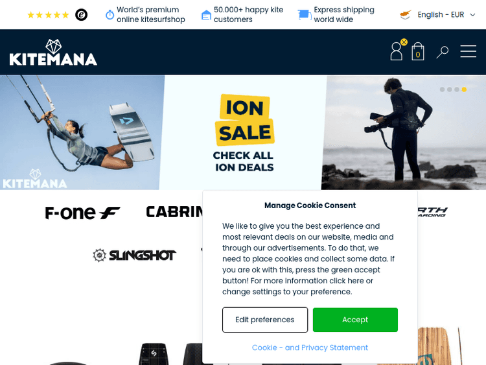The height and width of the screenshot is (365, 486).
Task: Click the ION Sale banner
Action: 243,132
